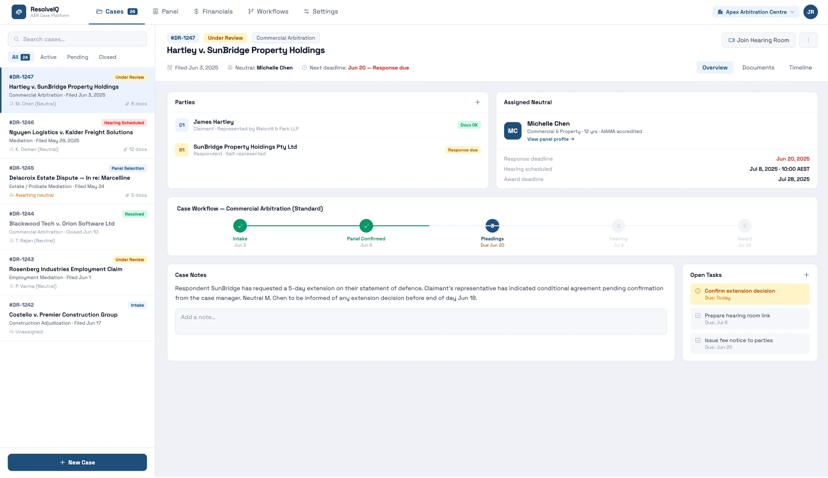Open the Cases tab
Screen dimensions: 828x478
tap(117, 12)
